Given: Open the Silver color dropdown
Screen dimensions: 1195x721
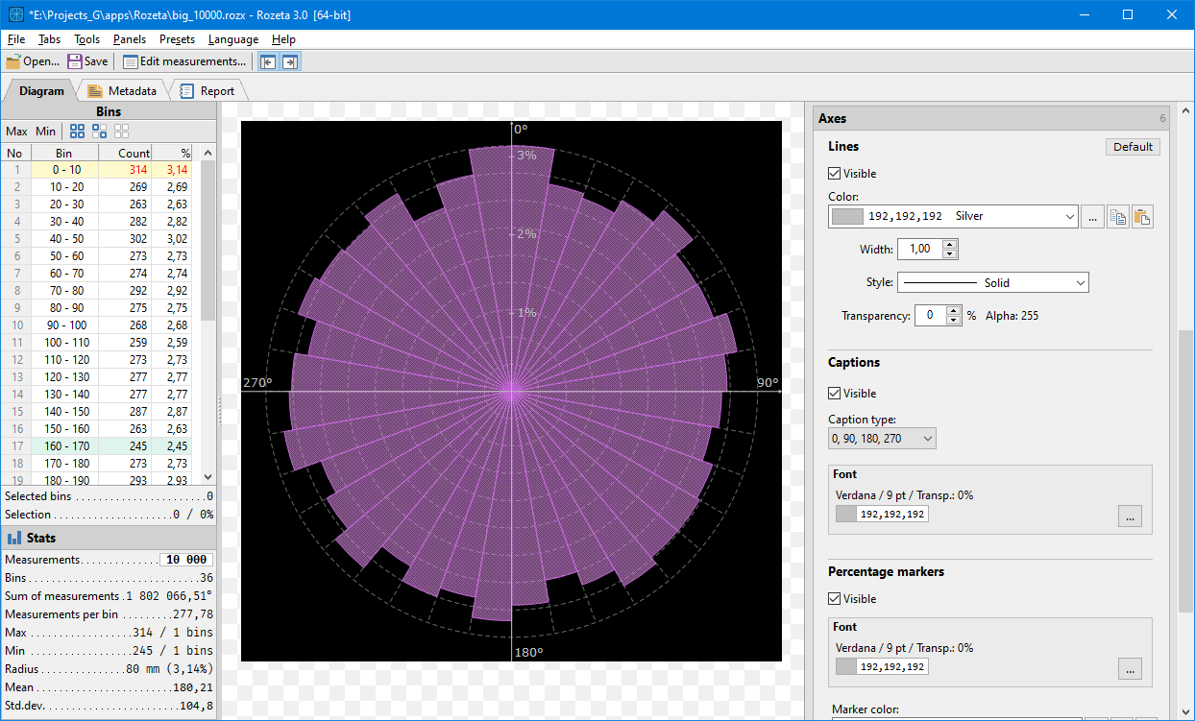Looking at the screenshot, I should 1069,217.
